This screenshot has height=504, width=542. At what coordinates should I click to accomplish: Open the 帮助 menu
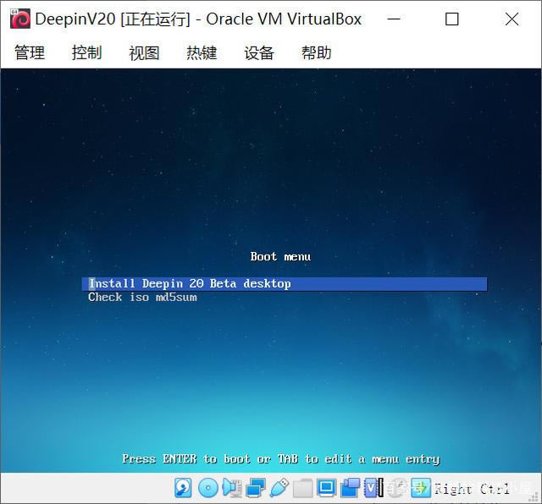316,52
